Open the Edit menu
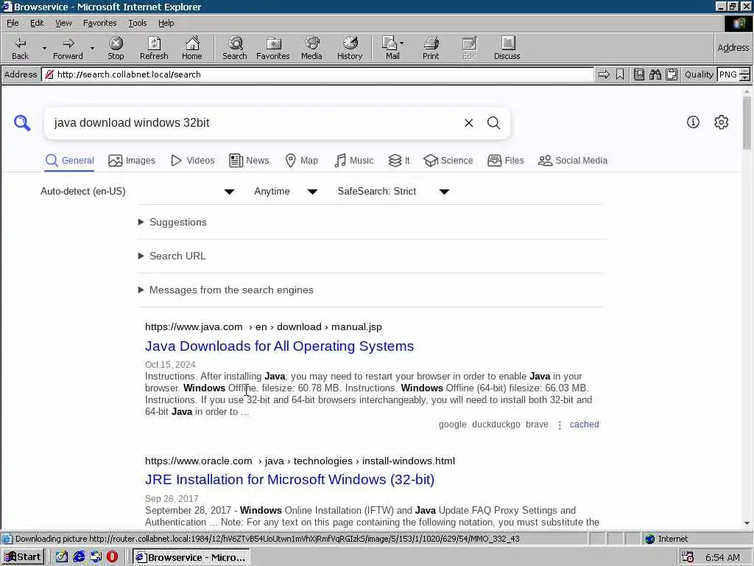 37,23
